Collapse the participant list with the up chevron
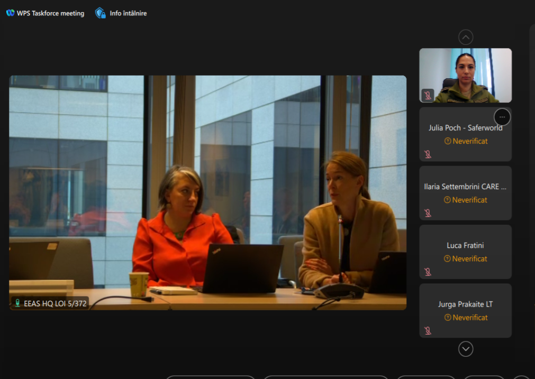Screen dimensions: 535x379 coord(465,37)
